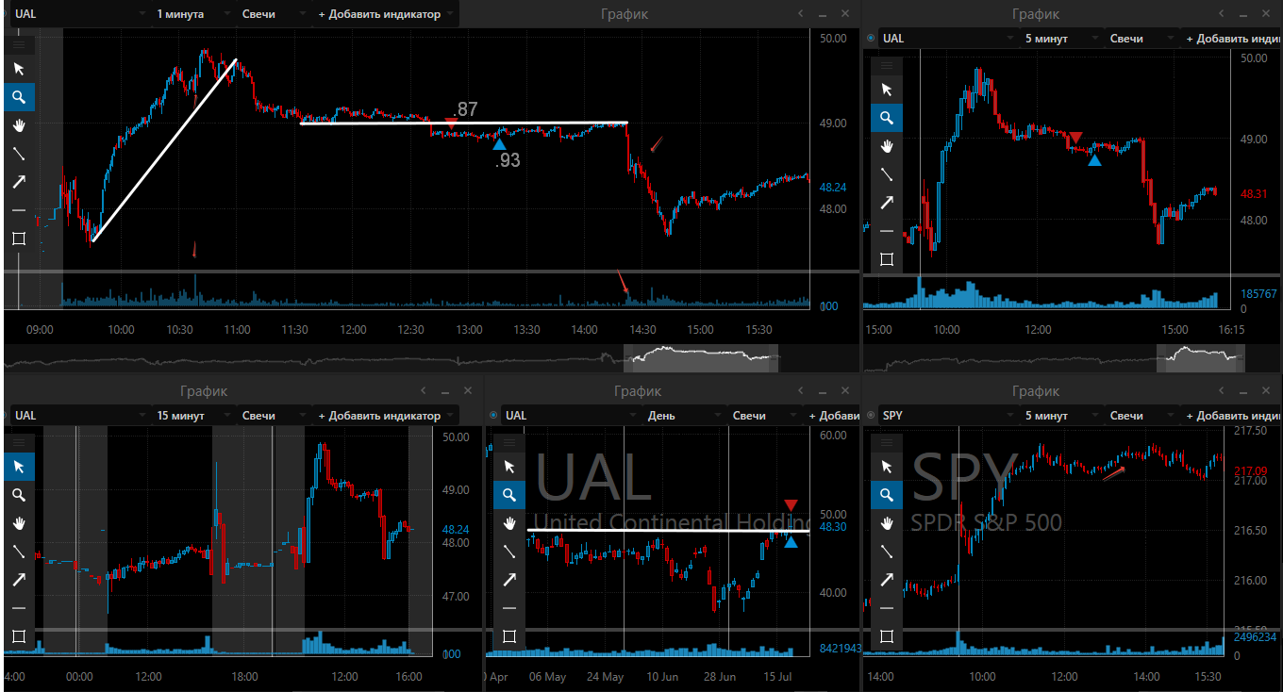The image size is (1283, 692).
Task: Select pointer tool in UAL 1 минута chart
Action: coord(19,69)
